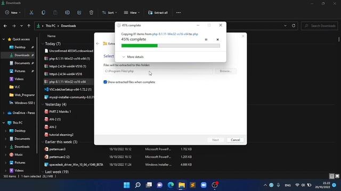The image size is (341, 191).
Task: Click the copy progress bar
Action: (170, 46)
